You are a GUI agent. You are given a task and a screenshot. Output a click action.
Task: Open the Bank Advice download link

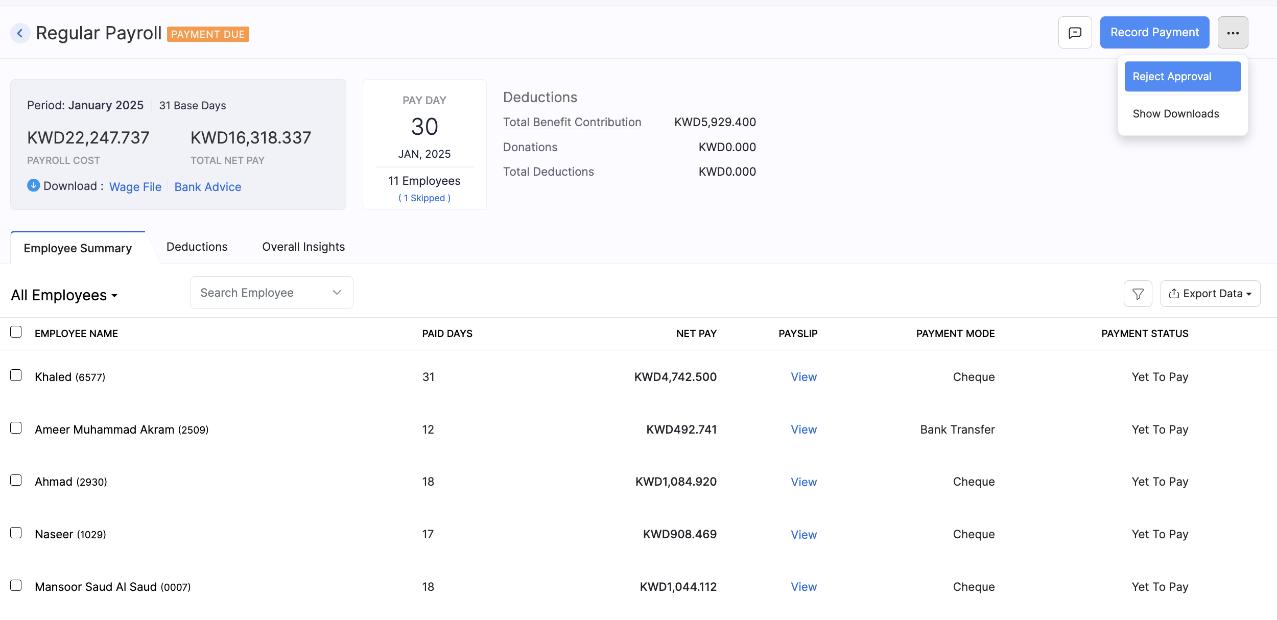click(208, 186)
